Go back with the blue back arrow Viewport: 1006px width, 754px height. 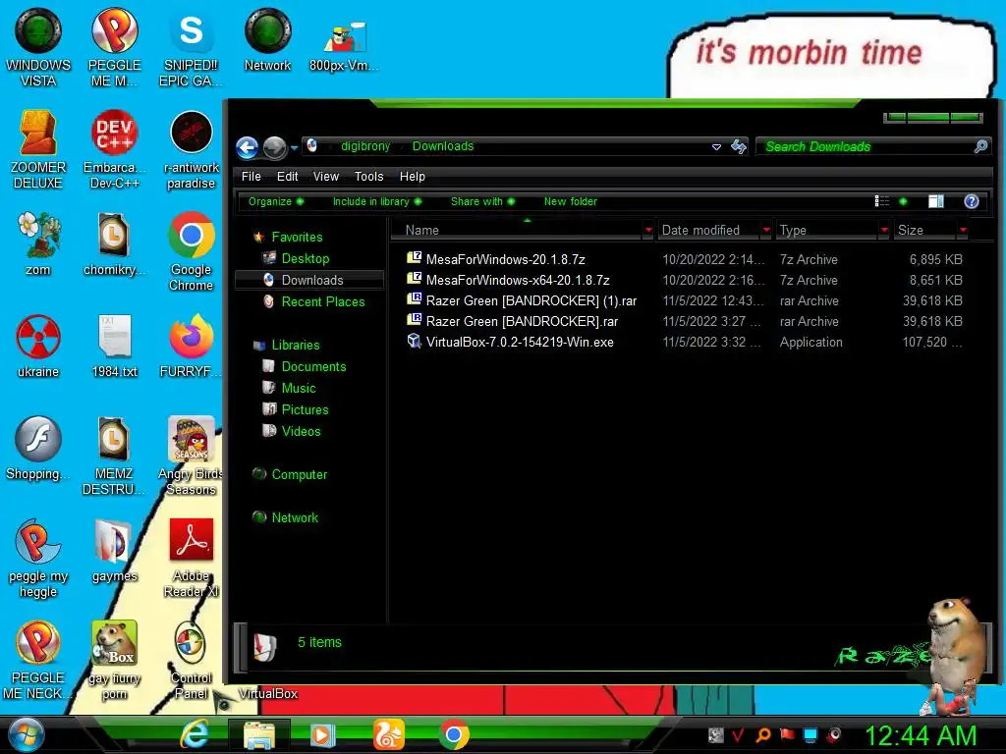point(247,147)
